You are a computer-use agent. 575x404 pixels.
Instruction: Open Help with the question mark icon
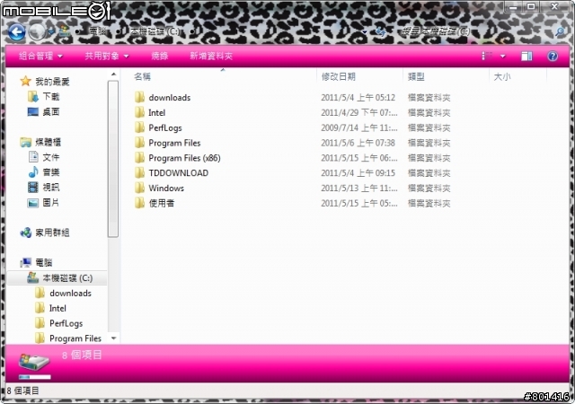click(553, 56)
